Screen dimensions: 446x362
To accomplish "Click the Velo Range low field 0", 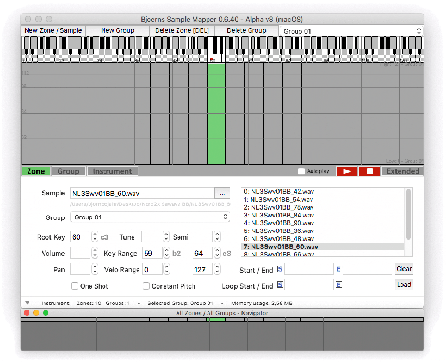I will (x=152, y=269).
